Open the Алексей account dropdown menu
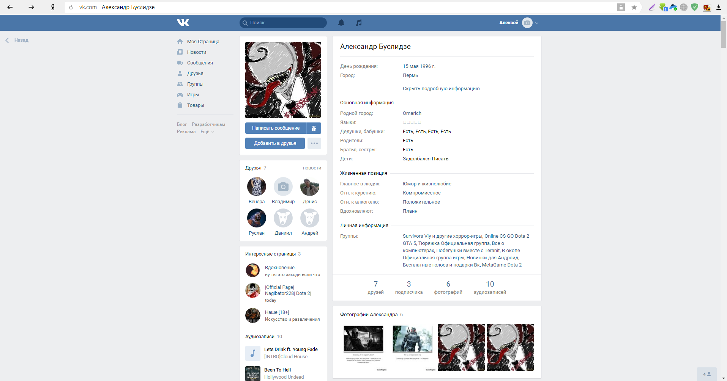The height and width of the screenshot is (381, 727). coord(519,23)
